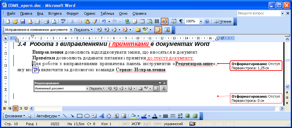Open zoom 100% dropdown
This screenshot has width=292, height=128.
201,21
